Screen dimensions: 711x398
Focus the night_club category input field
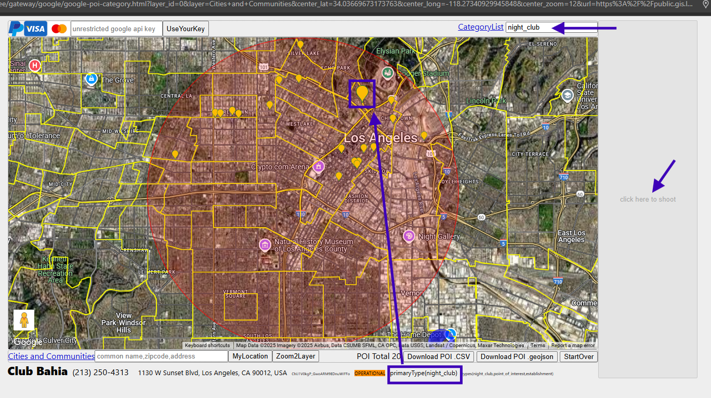pos(551,27)
